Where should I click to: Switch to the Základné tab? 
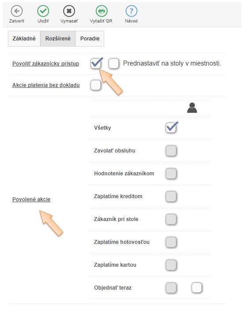pos(24,39)
